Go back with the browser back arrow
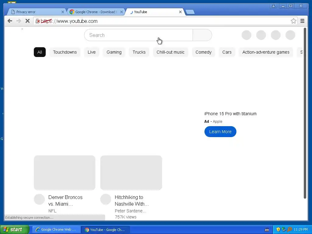312x234 pixels. [x=10, y=21]
